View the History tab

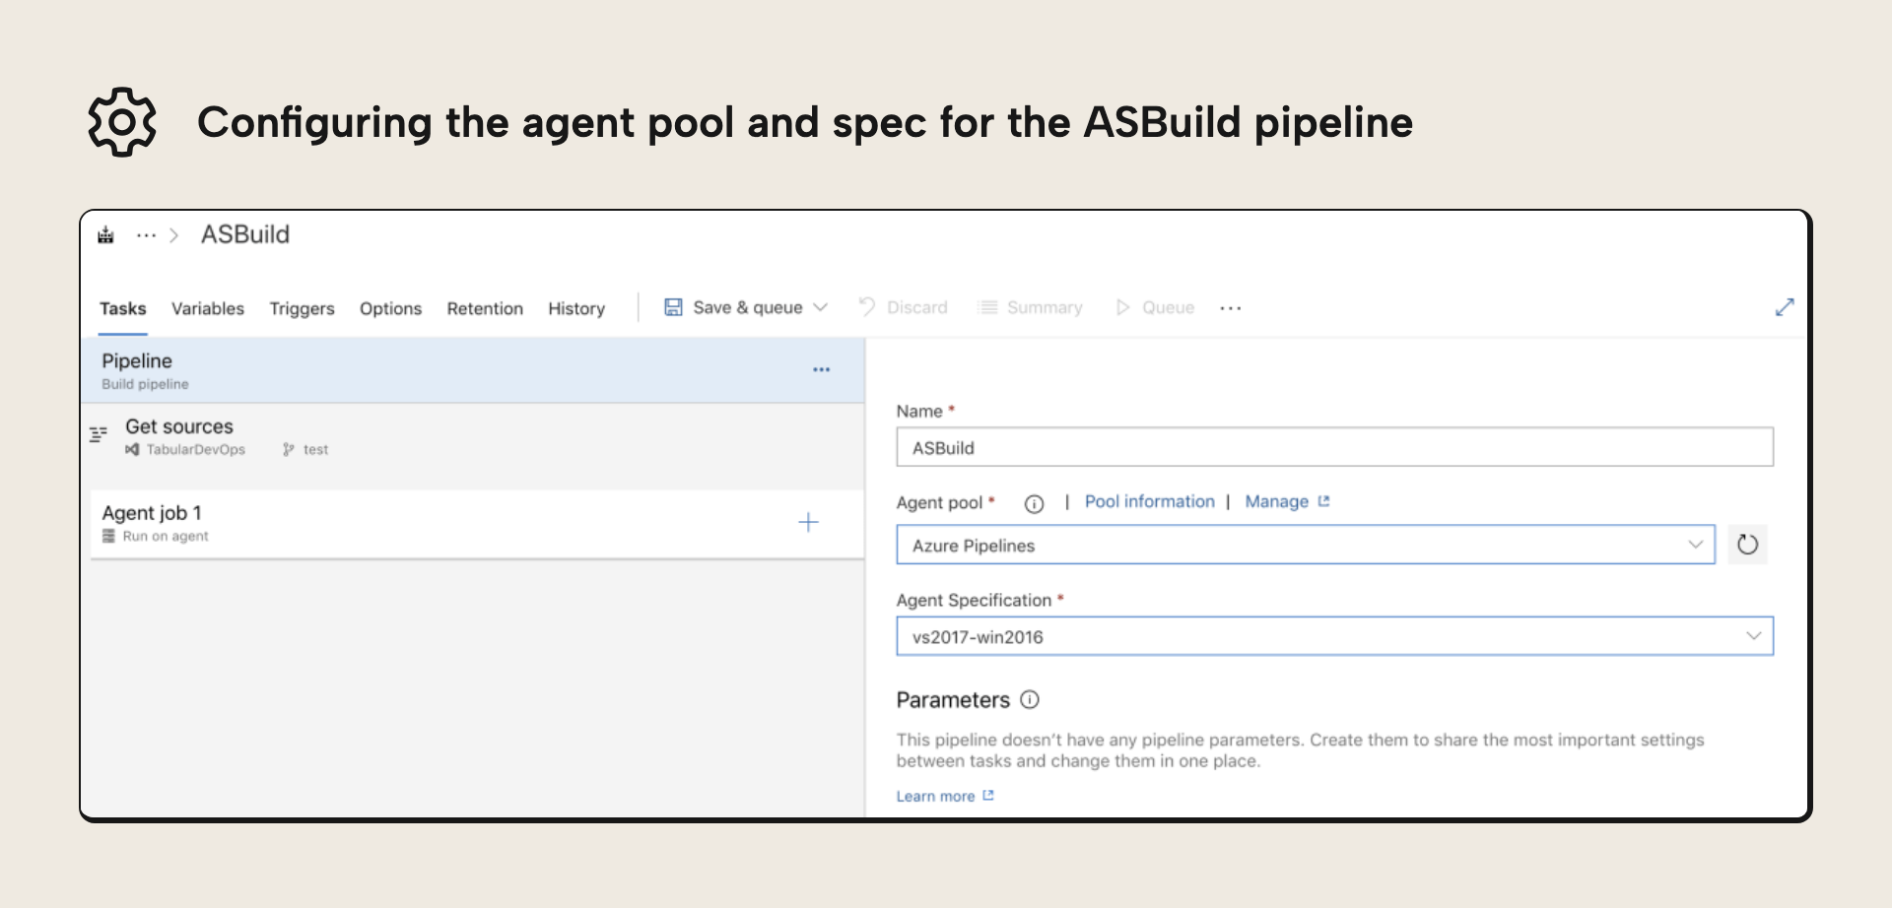[576, 308]
